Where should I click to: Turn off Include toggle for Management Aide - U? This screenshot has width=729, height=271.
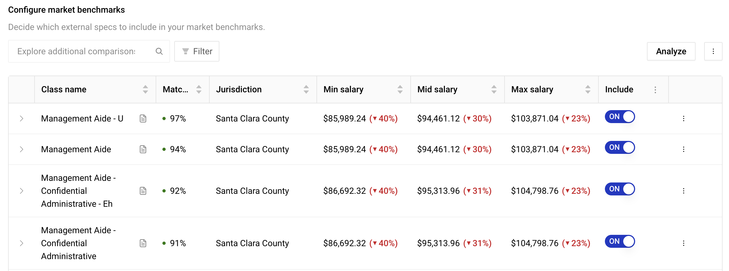coord(620,117)
